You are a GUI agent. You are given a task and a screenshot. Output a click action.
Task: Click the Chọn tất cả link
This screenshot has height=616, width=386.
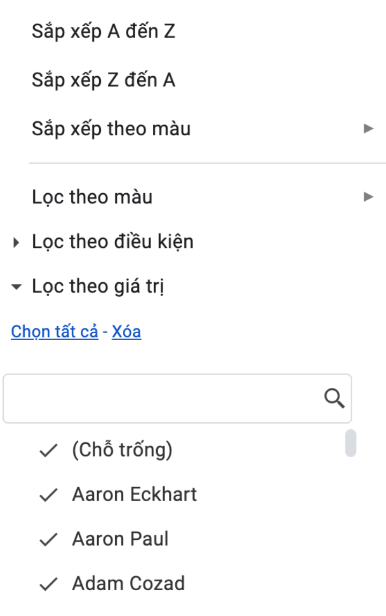(x=55, y=332)
